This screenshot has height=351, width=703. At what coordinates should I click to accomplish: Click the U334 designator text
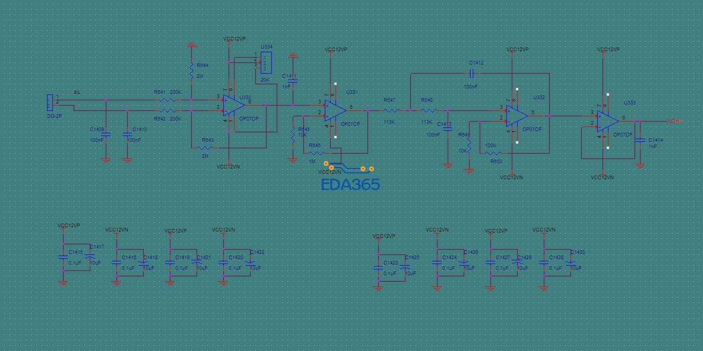pos(267,47)
